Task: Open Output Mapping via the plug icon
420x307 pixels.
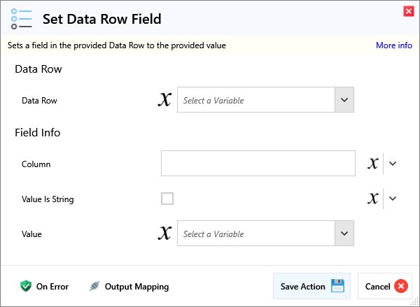Action: click(94, 286)
